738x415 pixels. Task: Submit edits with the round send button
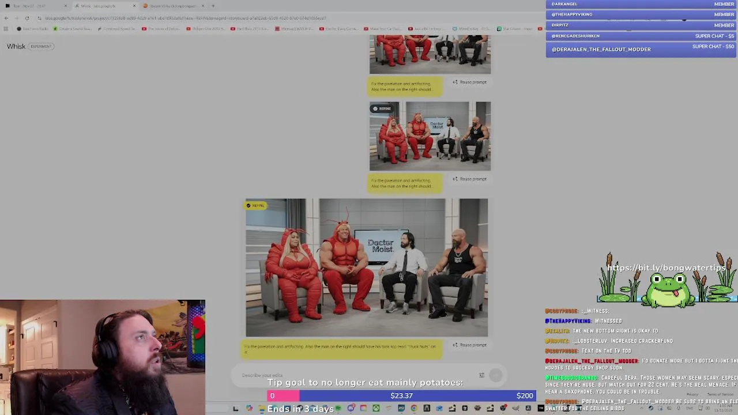495,375
